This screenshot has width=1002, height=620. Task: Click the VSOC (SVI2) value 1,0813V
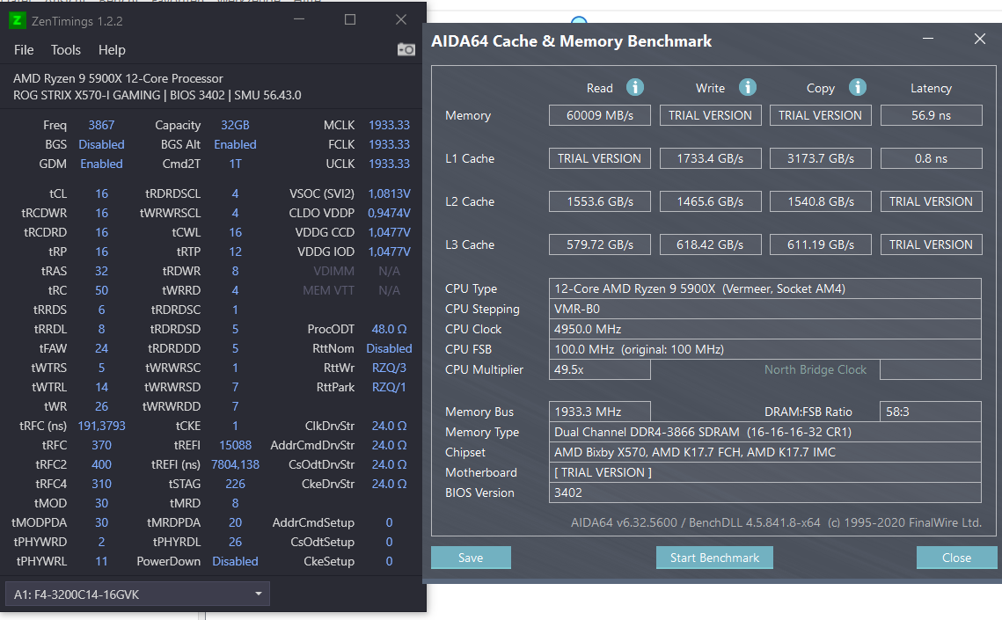(x=389, y=193)
